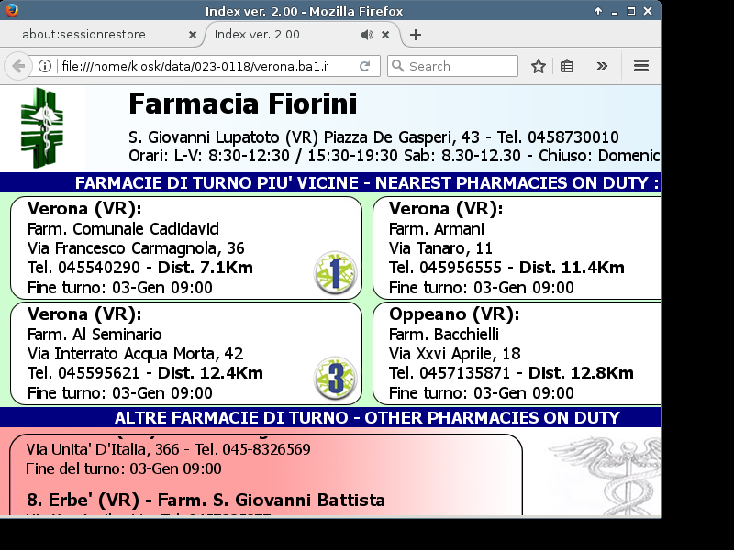Open the Firefox hamburger menu
Screen dimensions: 734x550
click(641, 66)
